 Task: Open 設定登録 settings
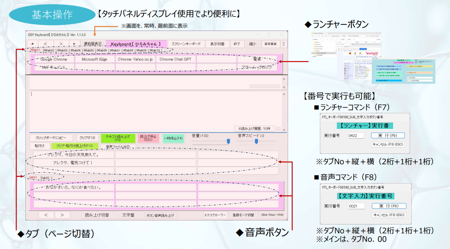point(270,44)
